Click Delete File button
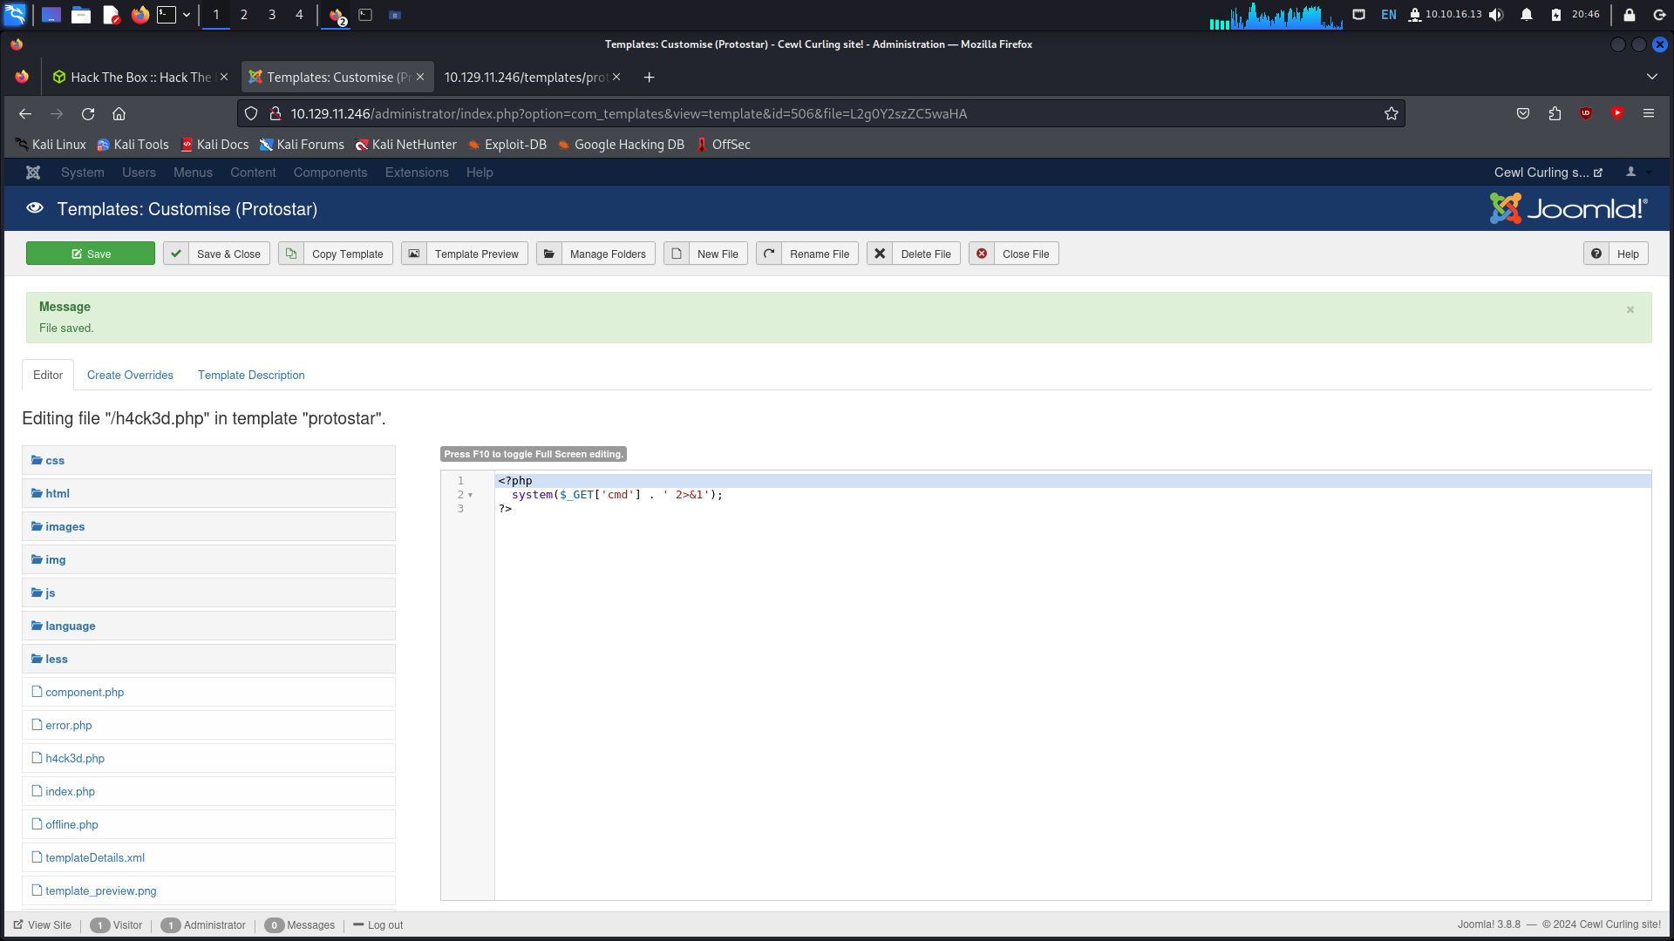1674x941 pixels. coord(914,254)
